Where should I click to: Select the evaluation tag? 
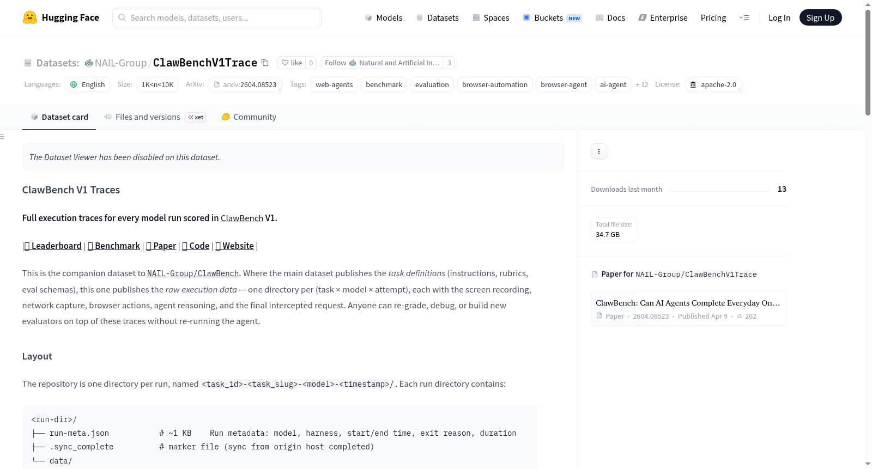pos(432,84)
